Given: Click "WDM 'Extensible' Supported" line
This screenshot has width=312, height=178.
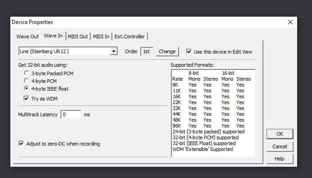Looking at the screenshot, I should pyautogui.click(x=202, y=149).
